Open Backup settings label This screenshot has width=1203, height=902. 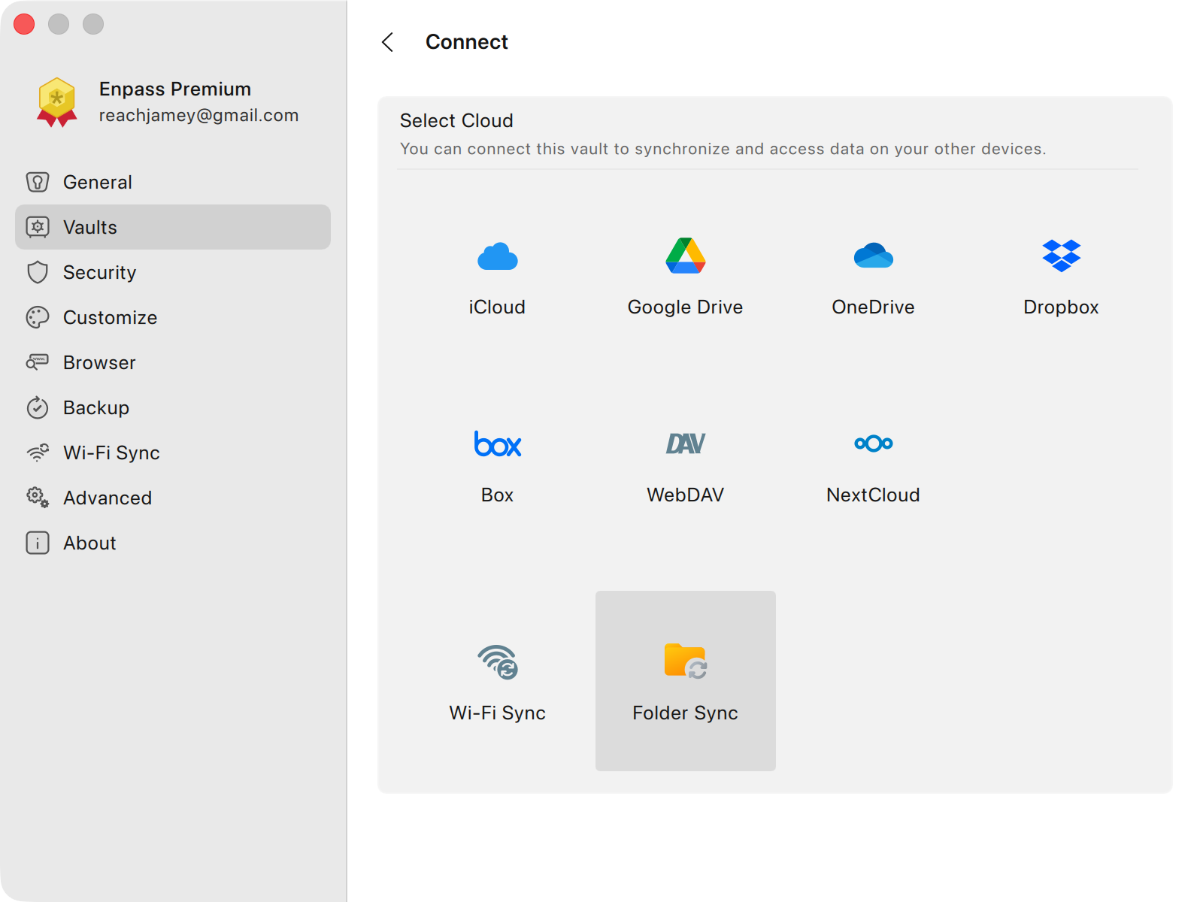pyautogui.click(x=96, y=407)
